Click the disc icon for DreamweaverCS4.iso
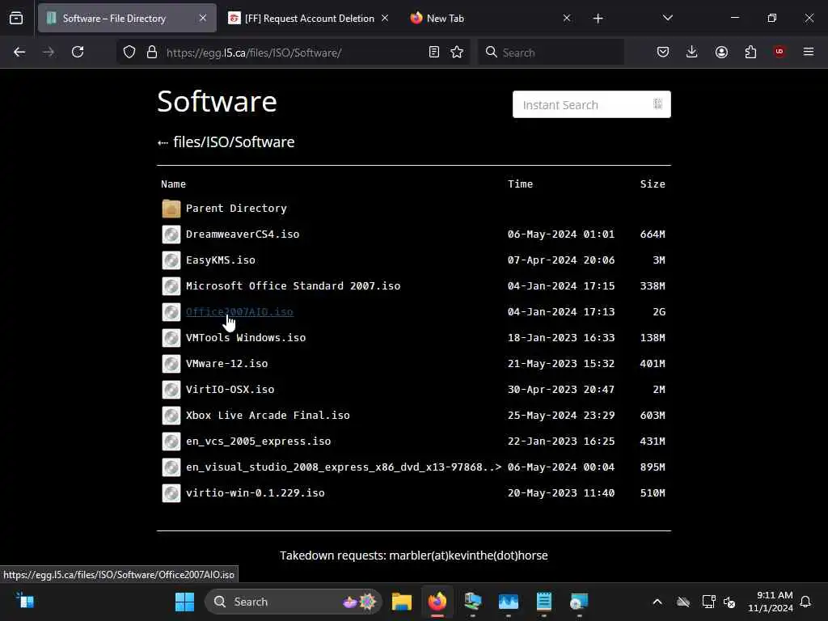The width and height of the screenshot is (828, 621). click(171, 234)
